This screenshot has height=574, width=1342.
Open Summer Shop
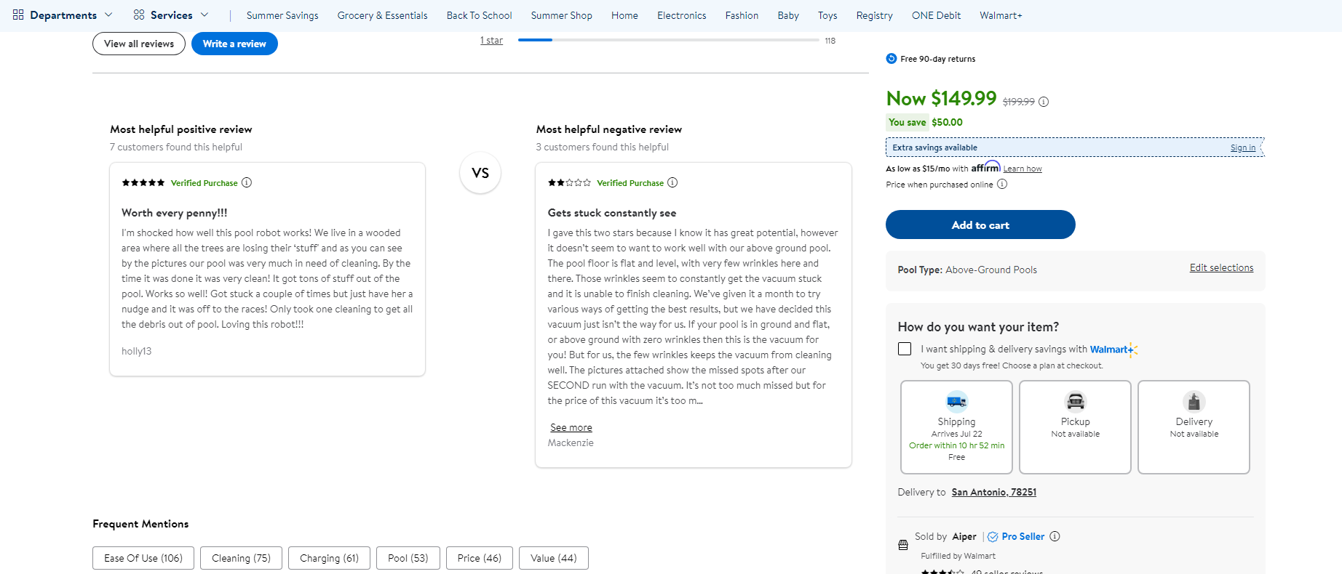tap(561, 15)
